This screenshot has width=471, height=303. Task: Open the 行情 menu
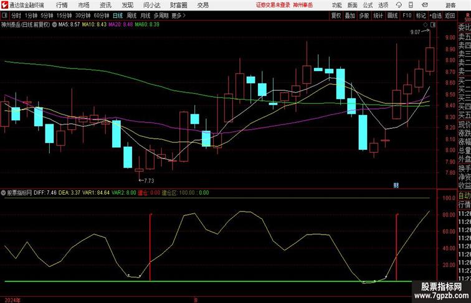click(x=62, y=5)
